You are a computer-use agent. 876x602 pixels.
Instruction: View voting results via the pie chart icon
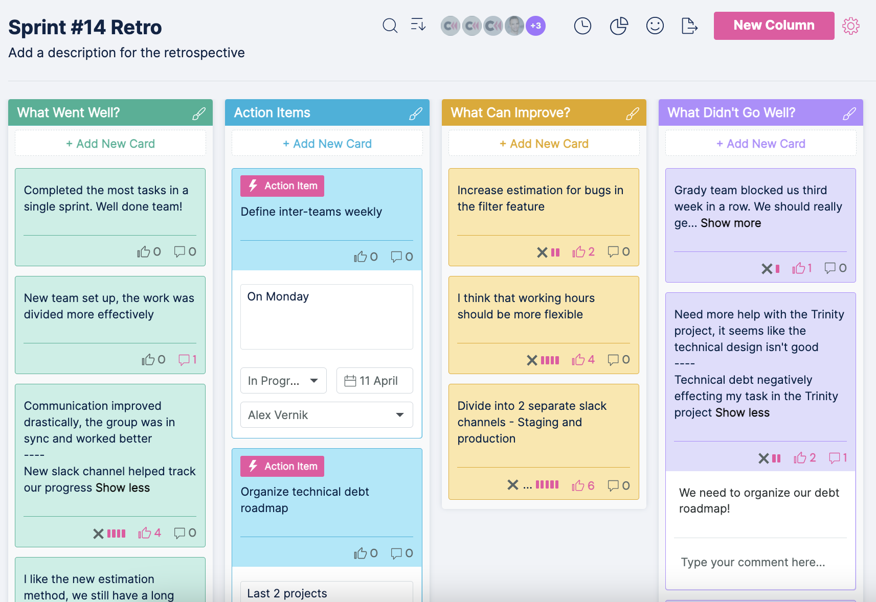pos(619,25)
